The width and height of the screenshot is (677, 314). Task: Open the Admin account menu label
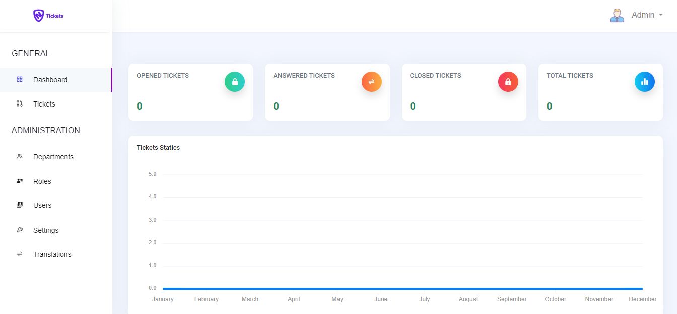(643, 15)
